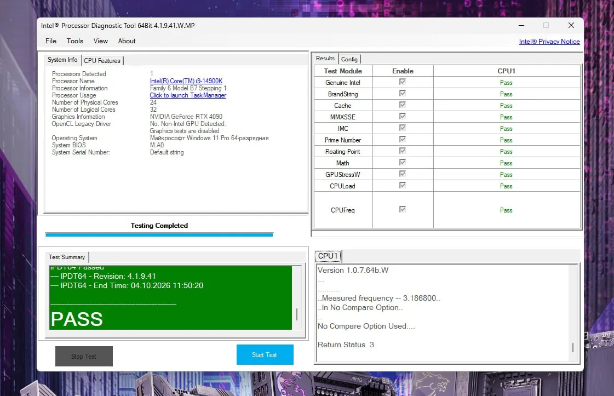The image size is (614, 396).
Task: Open the File menu
Action: coord(50,41)
